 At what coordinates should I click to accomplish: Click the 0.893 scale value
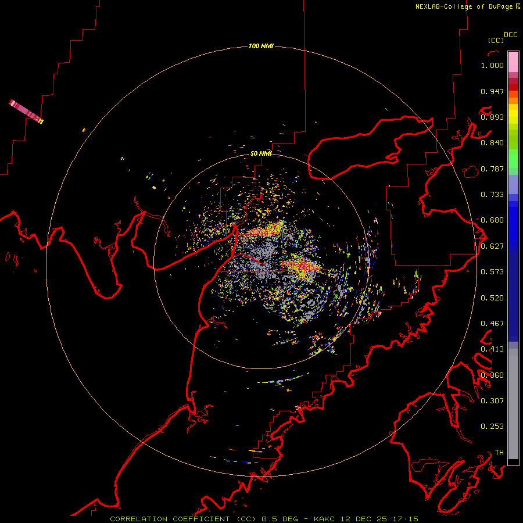(x=492, y=117)
